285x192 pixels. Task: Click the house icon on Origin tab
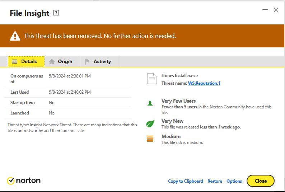coord(52,61)
